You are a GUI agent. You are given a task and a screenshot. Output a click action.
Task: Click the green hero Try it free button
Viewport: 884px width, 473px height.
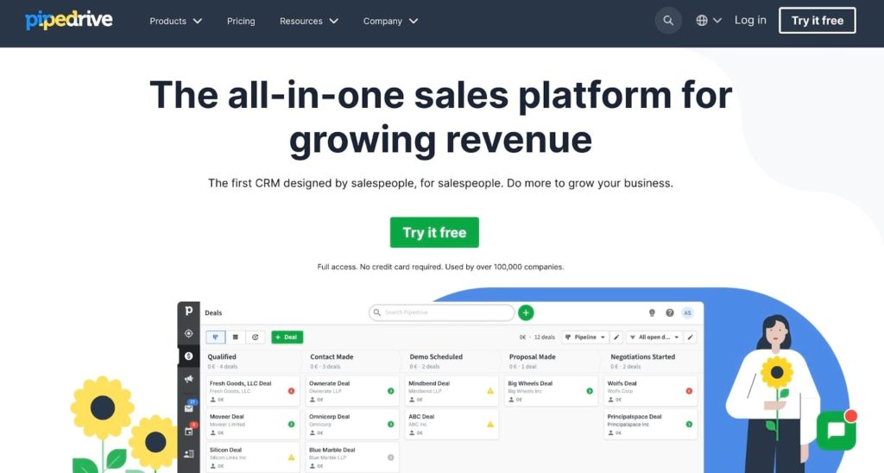[434, 232]
